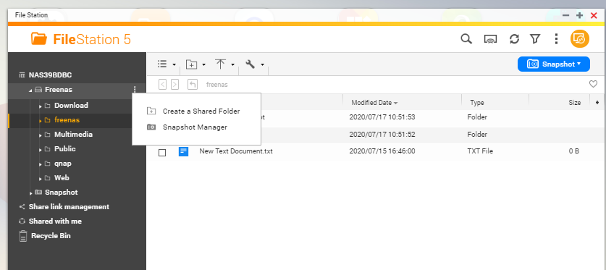Open the search magnifier icon

click(x=466, y=39)
